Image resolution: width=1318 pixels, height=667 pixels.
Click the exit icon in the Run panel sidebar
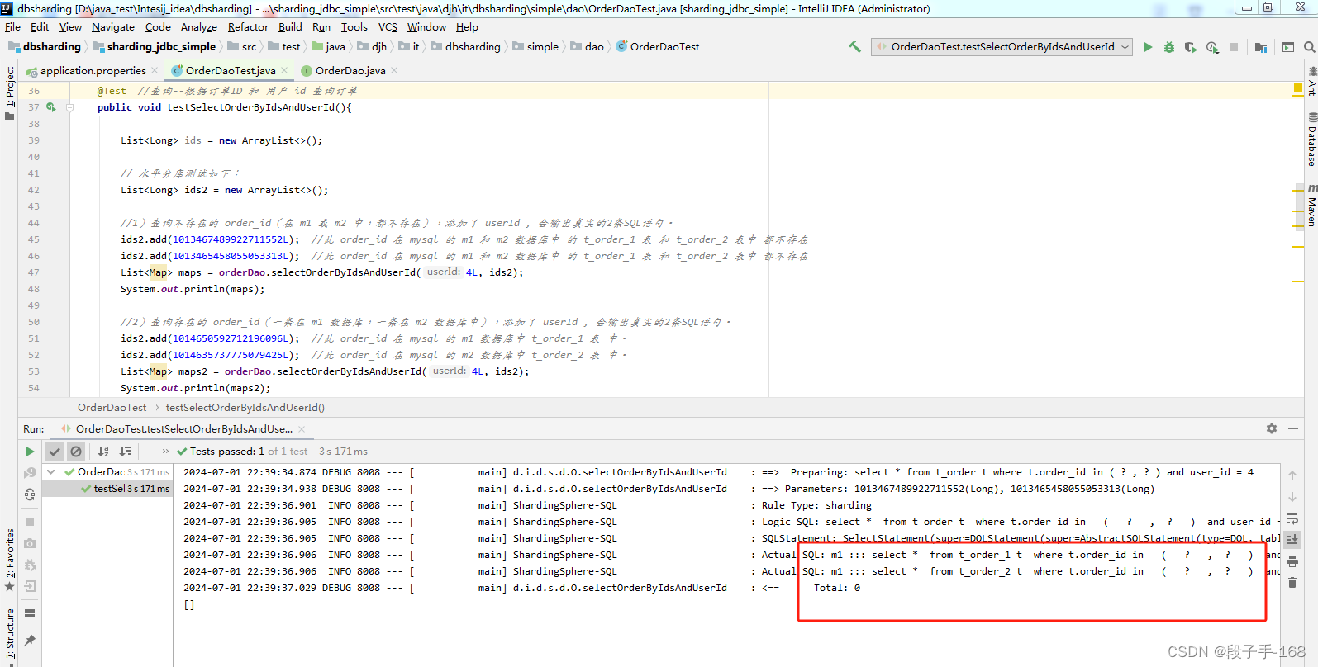(30, 586)
